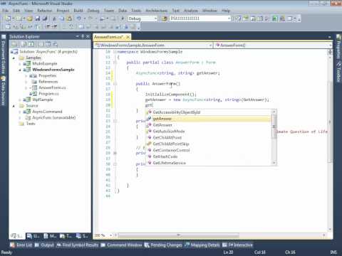
Task: Collapse the WindowsFormsSample project node
Action: click(20, 70)
